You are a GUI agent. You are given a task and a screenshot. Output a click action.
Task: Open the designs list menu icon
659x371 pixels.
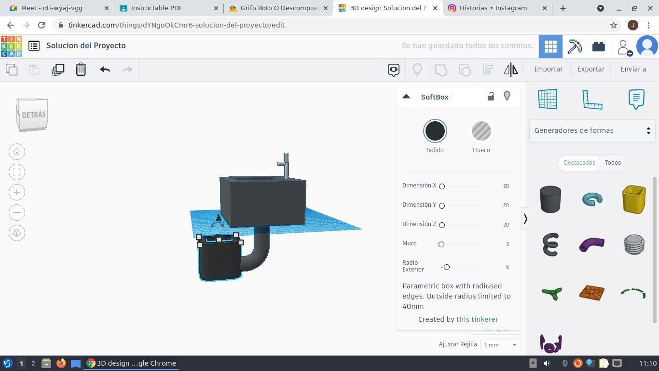point(34,46)
